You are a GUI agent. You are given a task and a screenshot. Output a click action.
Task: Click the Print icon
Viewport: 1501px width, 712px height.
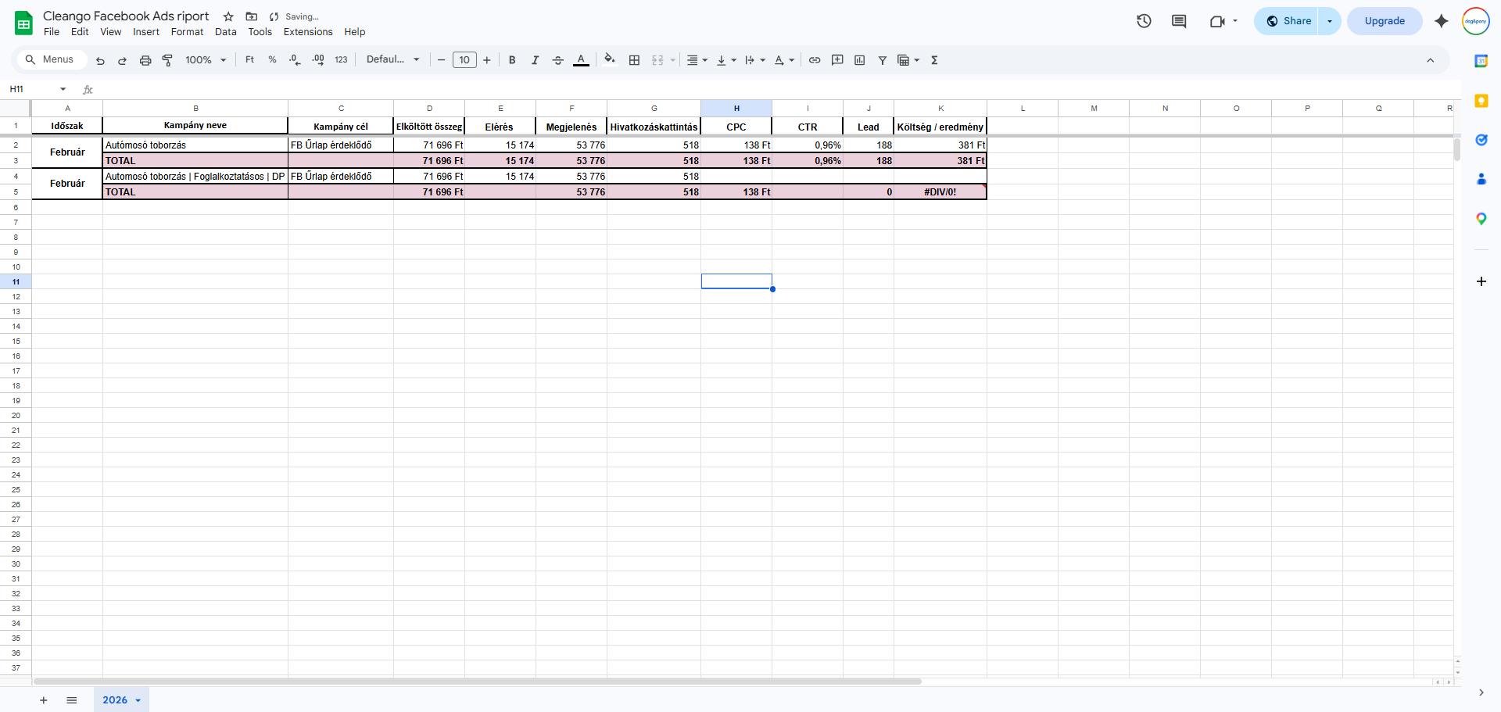click(x=145, y=60)
